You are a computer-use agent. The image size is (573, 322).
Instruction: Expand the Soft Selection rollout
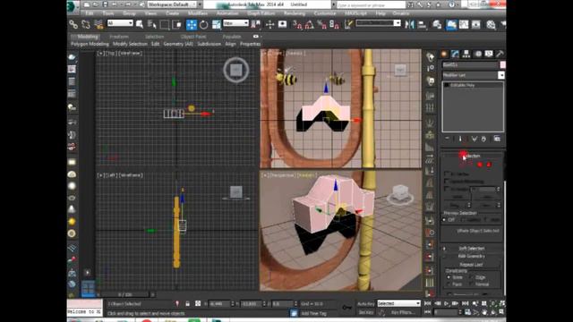[472, 249]
